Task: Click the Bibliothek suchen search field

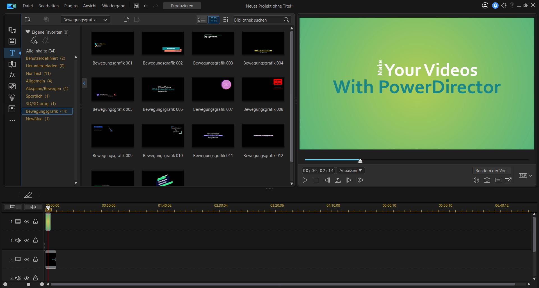Action: 258,20
